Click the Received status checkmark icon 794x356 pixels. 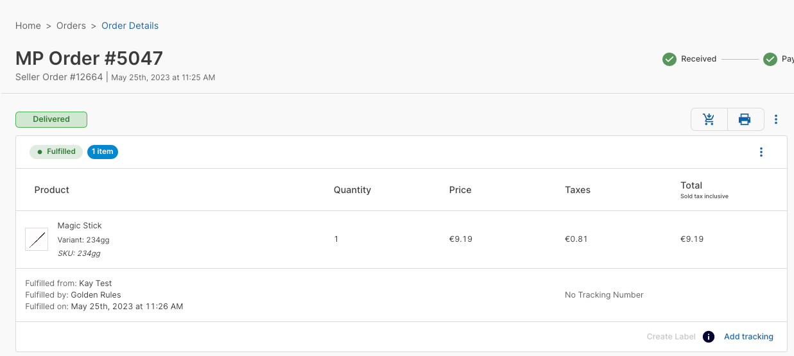(x=669, y=59)
